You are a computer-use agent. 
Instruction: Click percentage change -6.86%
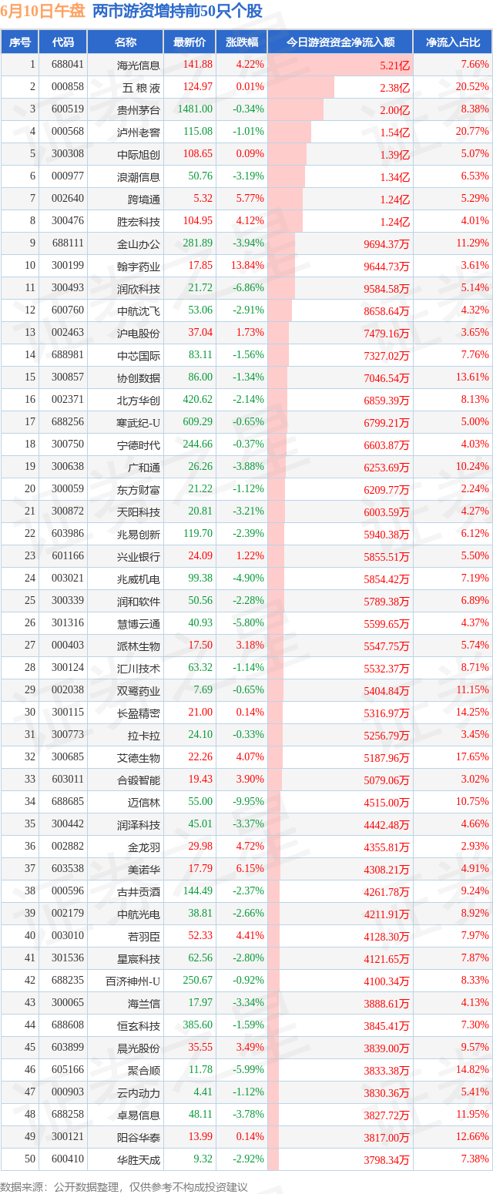click(x=249, y=287)
